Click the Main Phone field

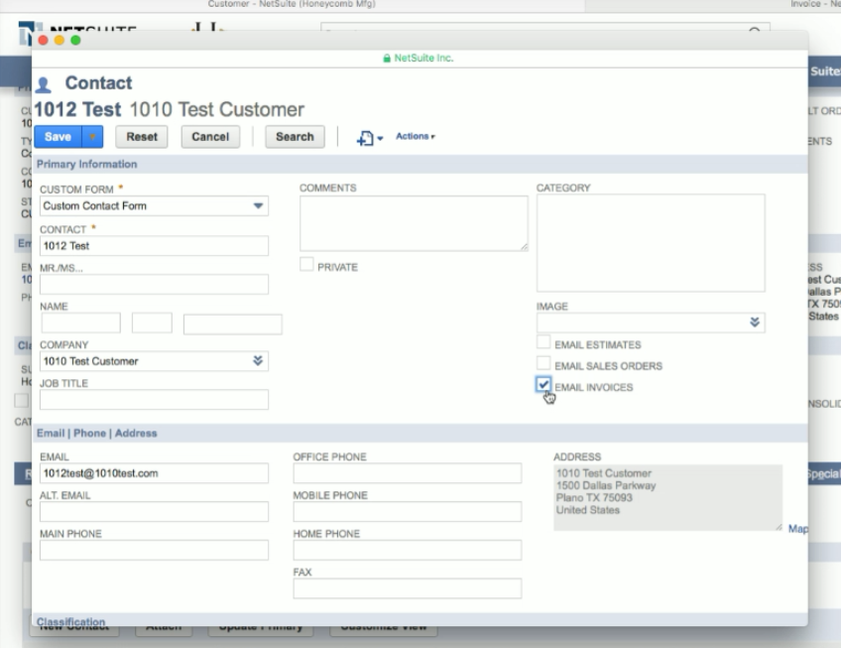pos(154,551)
